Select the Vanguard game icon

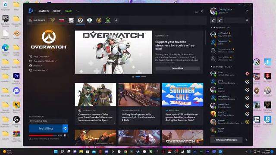53,20
